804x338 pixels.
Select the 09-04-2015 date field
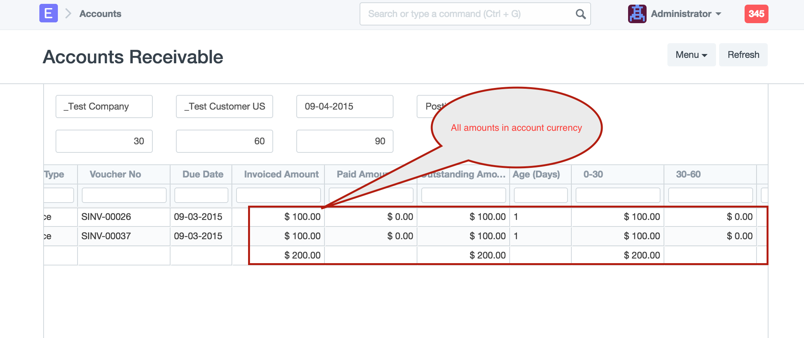[x=345, y=106]
